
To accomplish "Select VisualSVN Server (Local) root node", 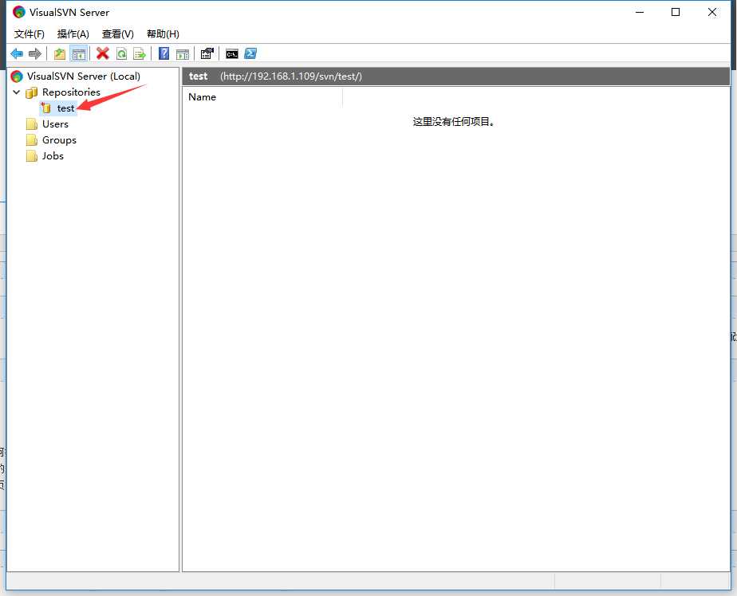I will [84, 76].
